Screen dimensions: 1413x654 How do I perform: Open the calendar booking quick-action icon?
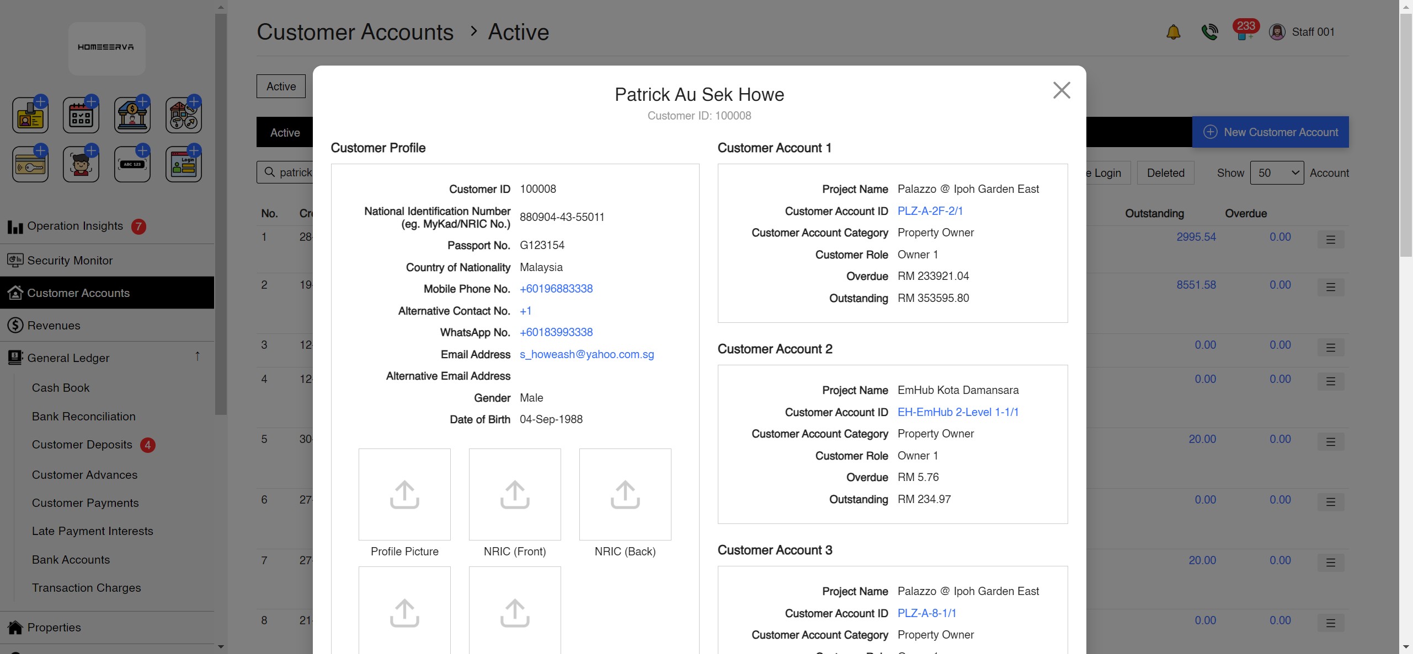pos(81,114)
